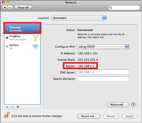Click inside the DNS Server field
Image resolution: width=142 pixels, height=123 pixels.
[x=103, y=72]
